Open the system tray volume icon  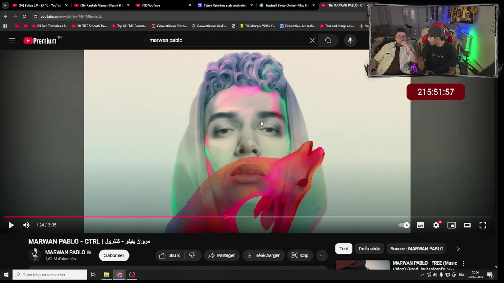(x=435, y=275)
